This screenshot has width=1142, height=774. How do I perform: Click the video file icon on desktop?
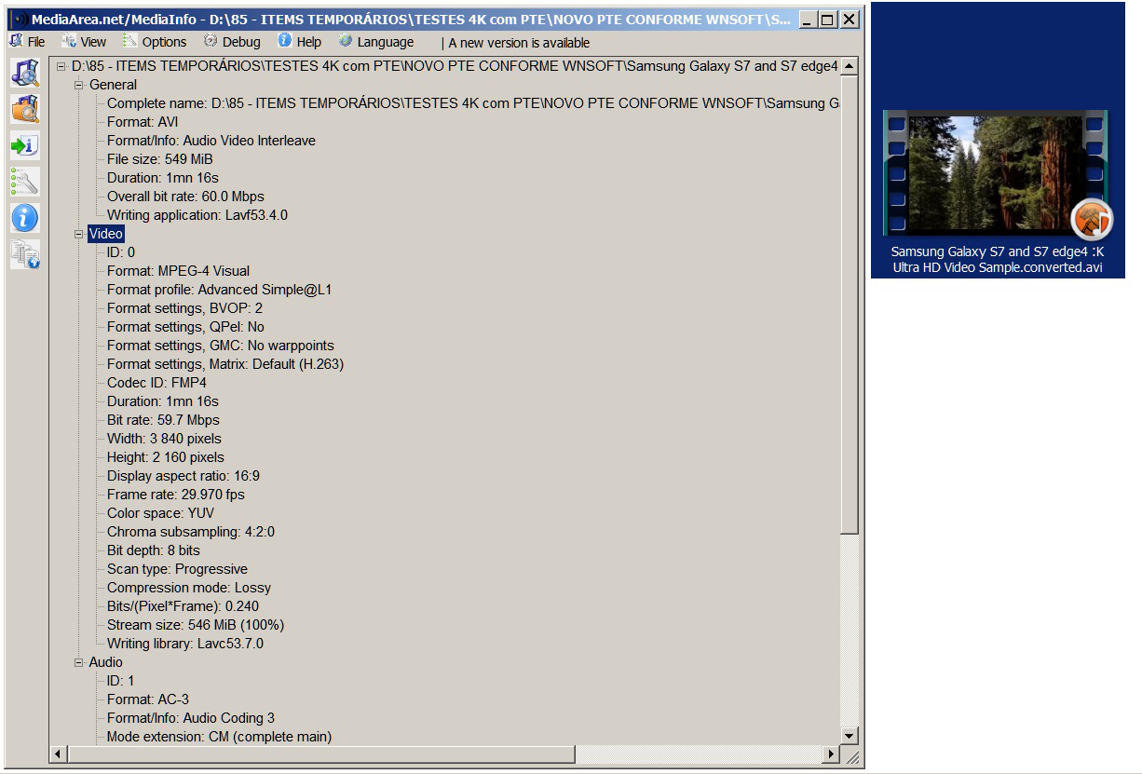997,172
